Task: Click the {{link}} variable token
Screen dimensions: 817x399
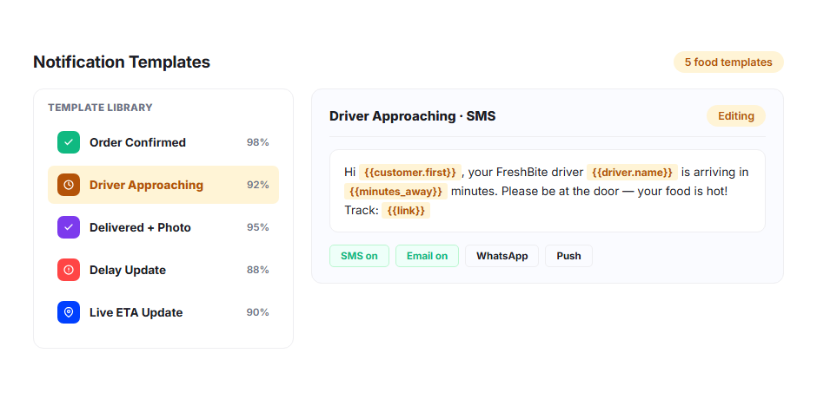Action: [x=405, y=211]
